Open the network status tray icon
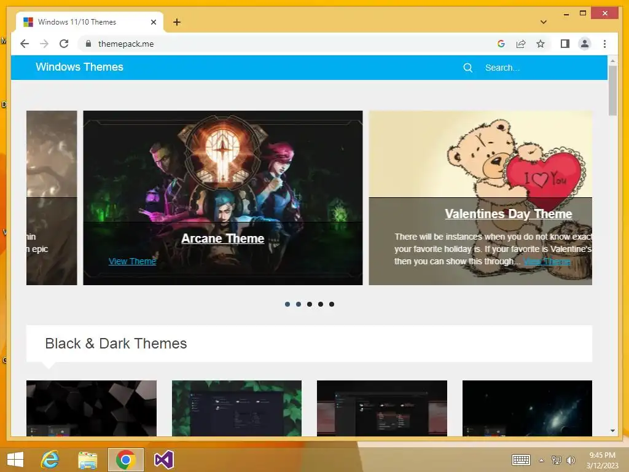Viewport: 629px width, 472px height. [x=556, y=460]
